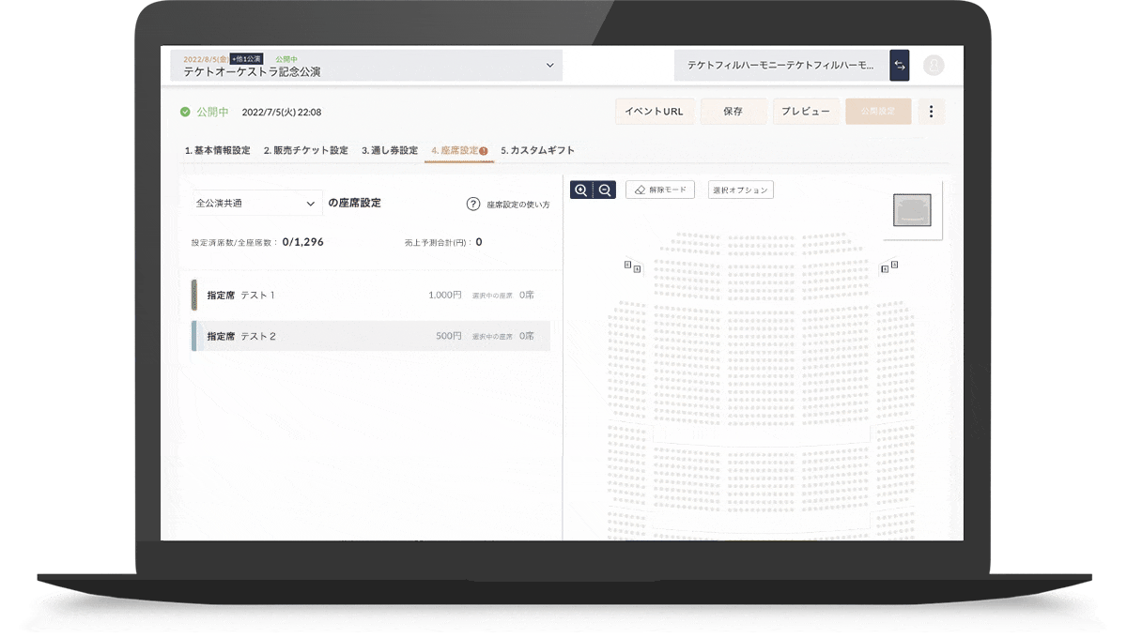Enable 解除モード for seat deselection
This screenshot has height=638, width=1127.
[x=659, y=189]
